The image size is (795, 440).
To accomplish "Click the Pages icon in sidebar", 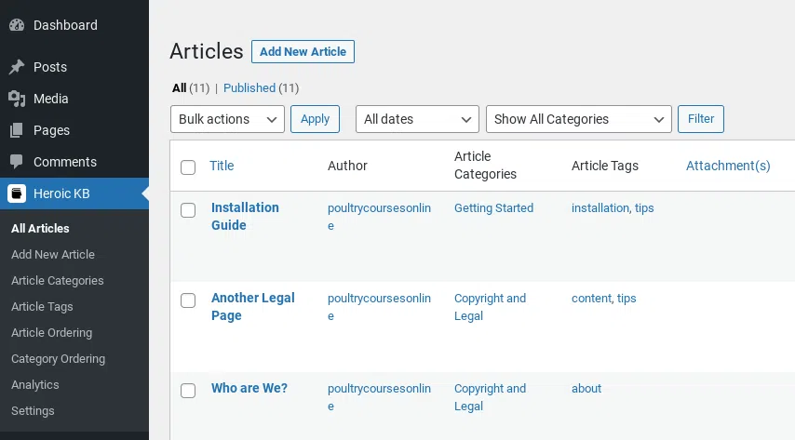I will [x=17, y=130].
